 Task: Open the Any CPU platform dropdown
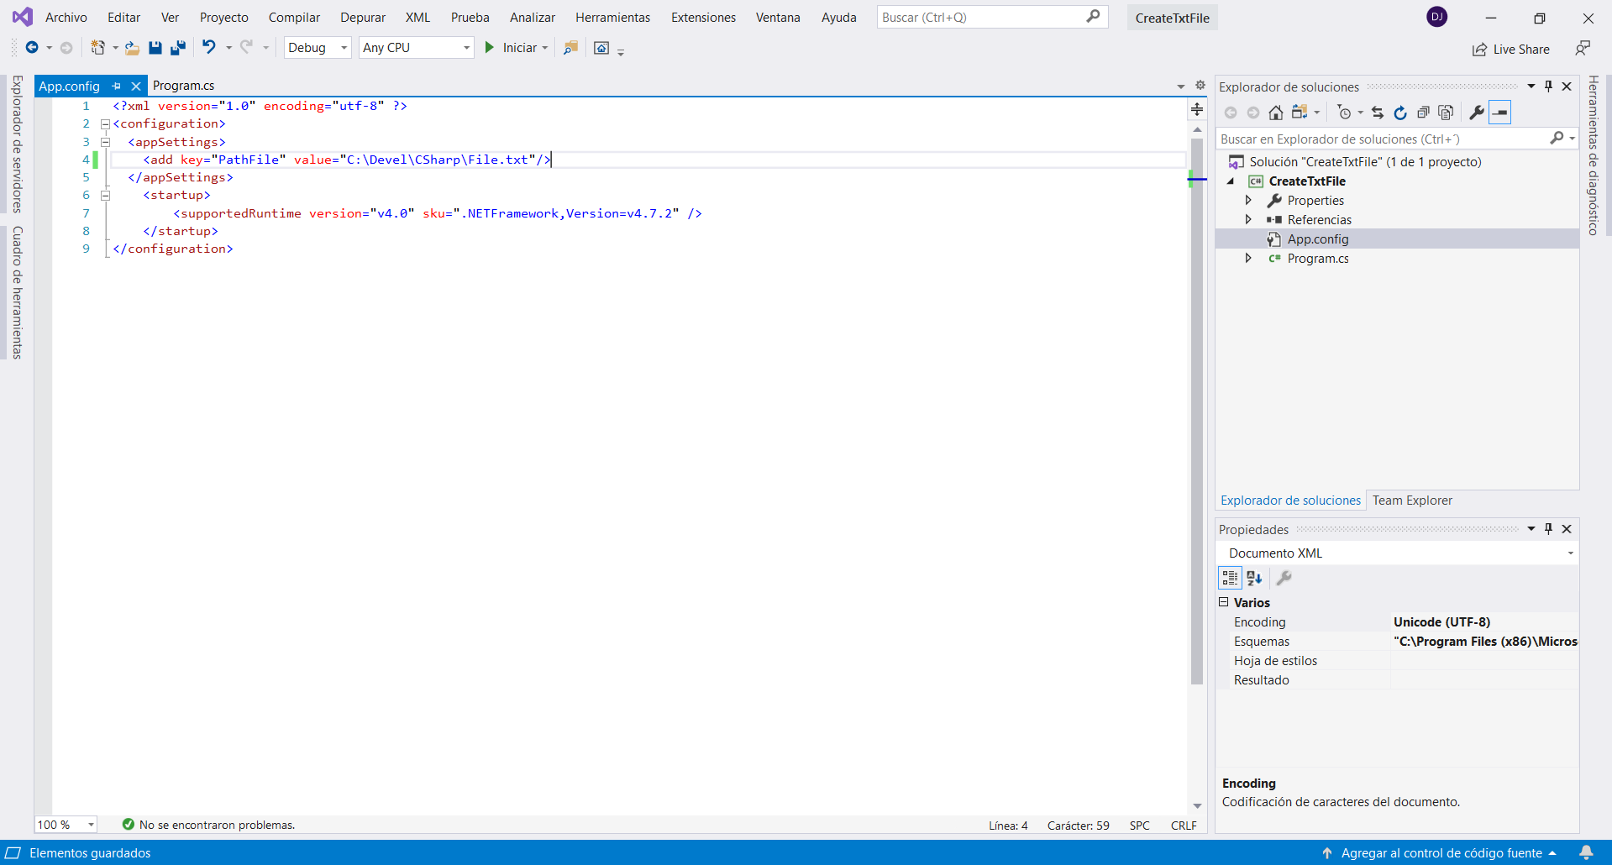416,48
